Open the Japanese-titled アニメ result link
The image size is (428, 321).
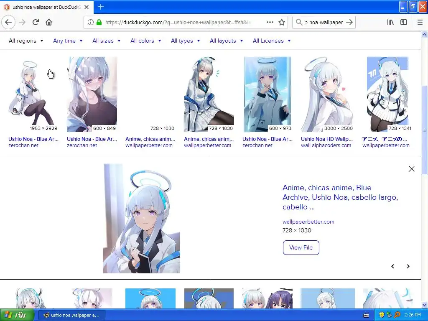(x=385, y=139)
